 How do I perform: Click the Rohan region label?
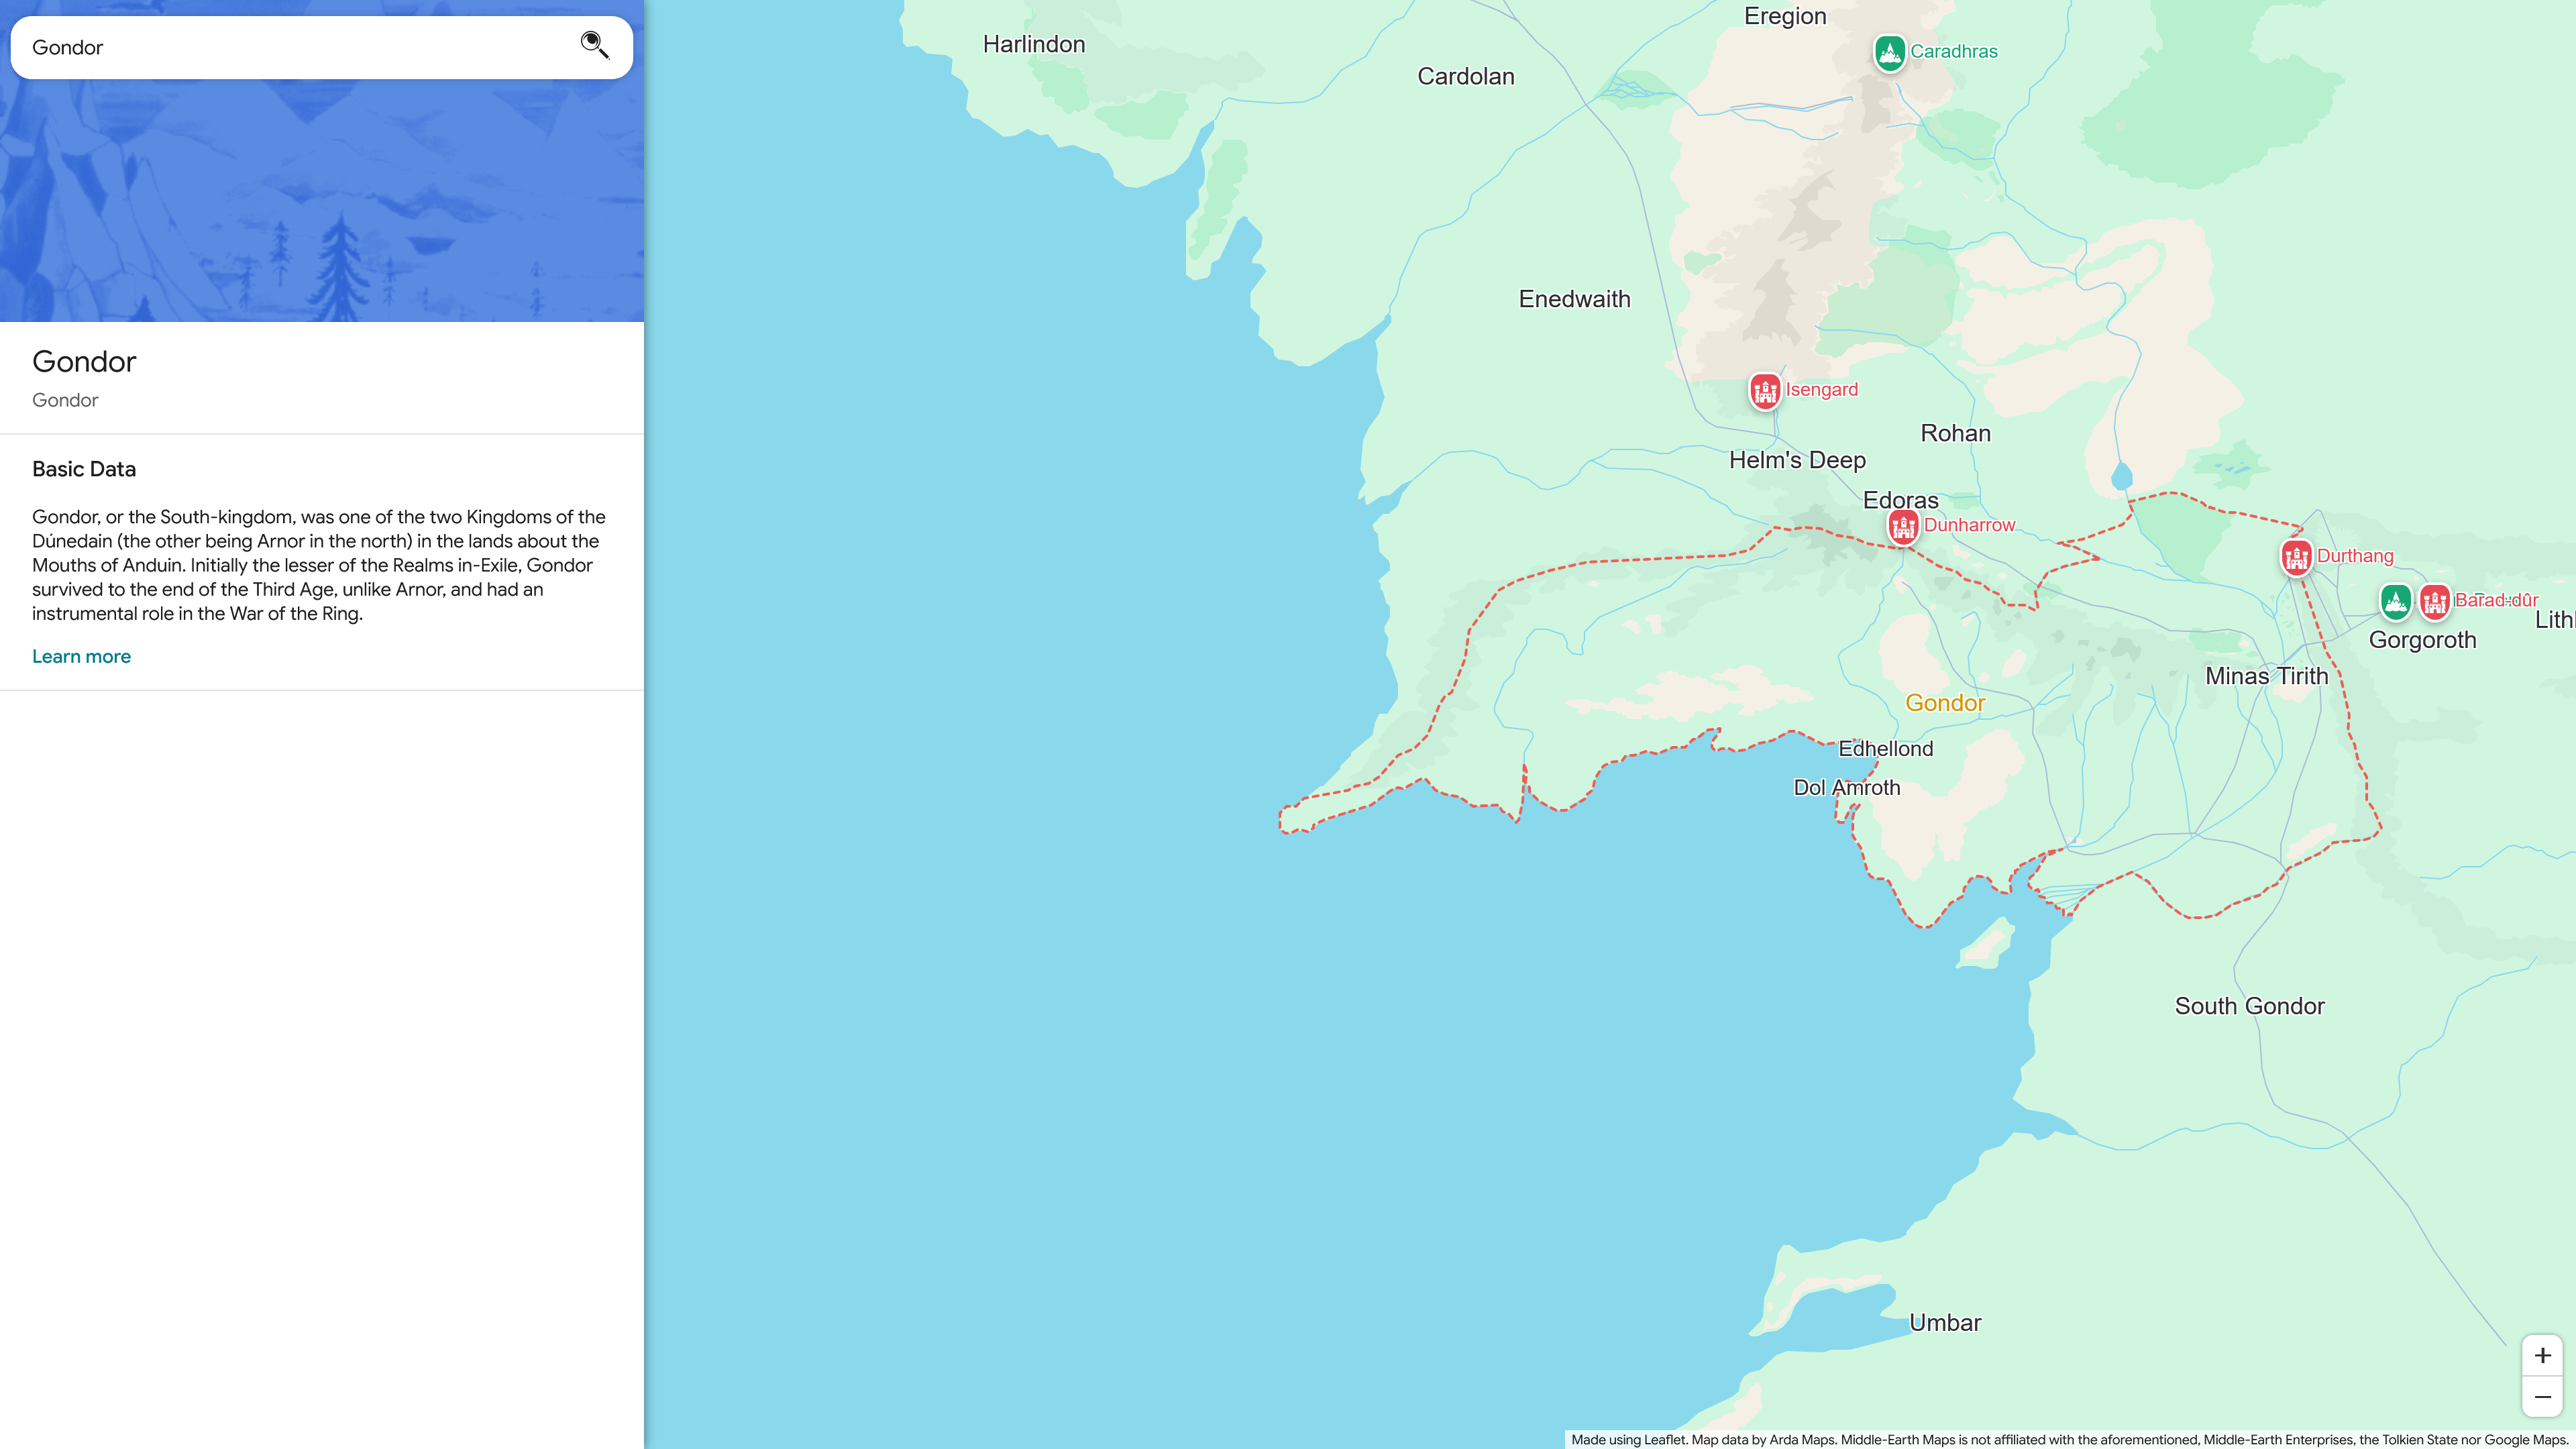[x=1955, y=433]
